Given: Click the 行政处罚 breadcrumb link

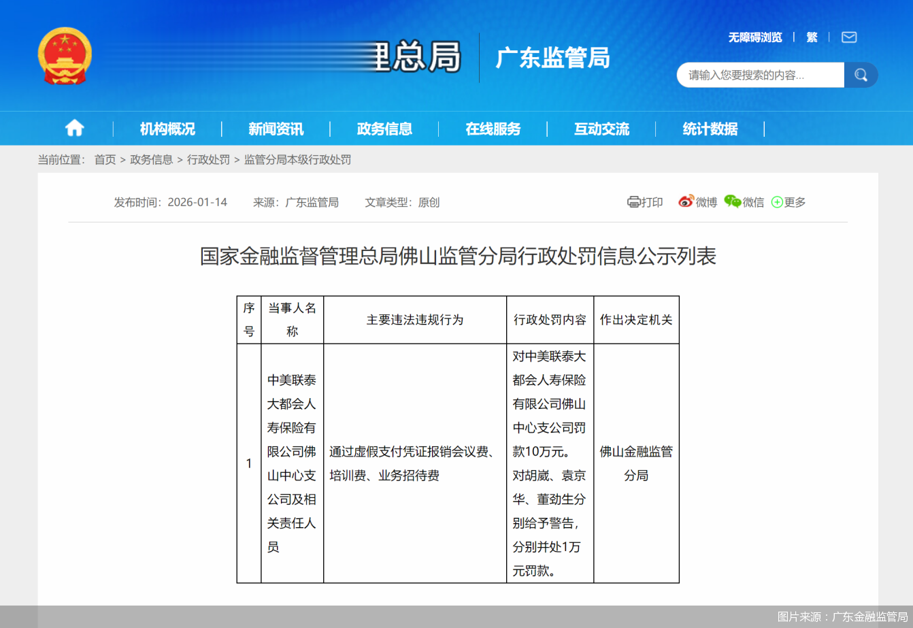Looking at the screenshot, I should click(x=208, y=160).
